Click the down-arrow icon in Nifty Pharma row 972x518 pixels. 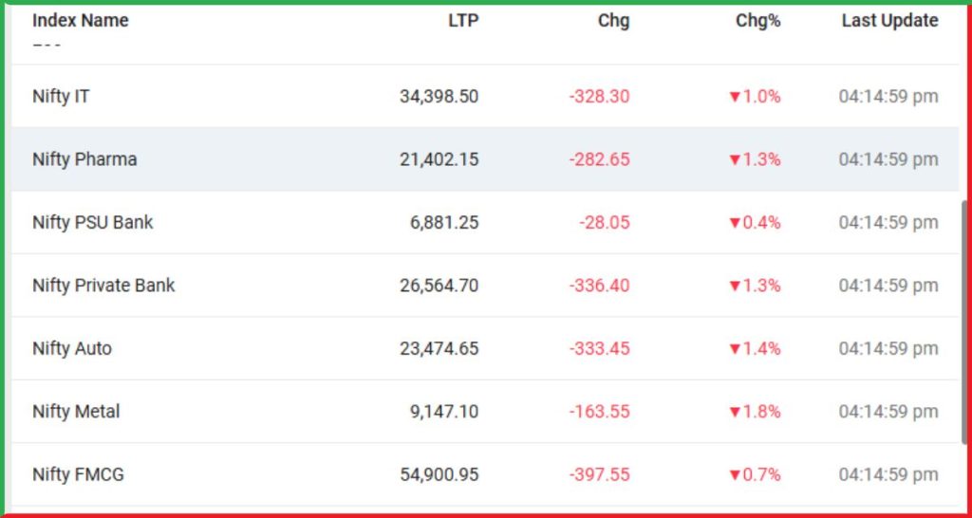click(x=736, y=160)
